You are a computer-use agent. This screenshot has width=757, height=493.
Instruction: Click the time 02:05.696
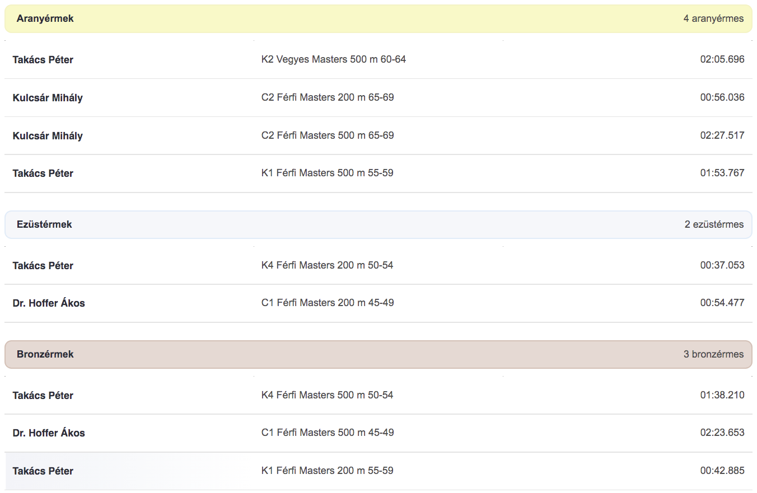pos(722,59)
